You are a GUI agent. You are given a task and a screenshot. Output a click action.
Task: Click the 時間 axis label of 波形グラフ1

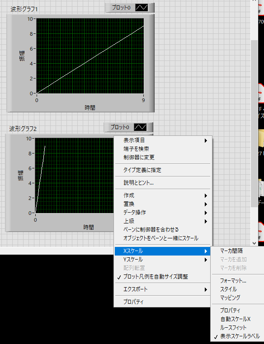point(90,108)
